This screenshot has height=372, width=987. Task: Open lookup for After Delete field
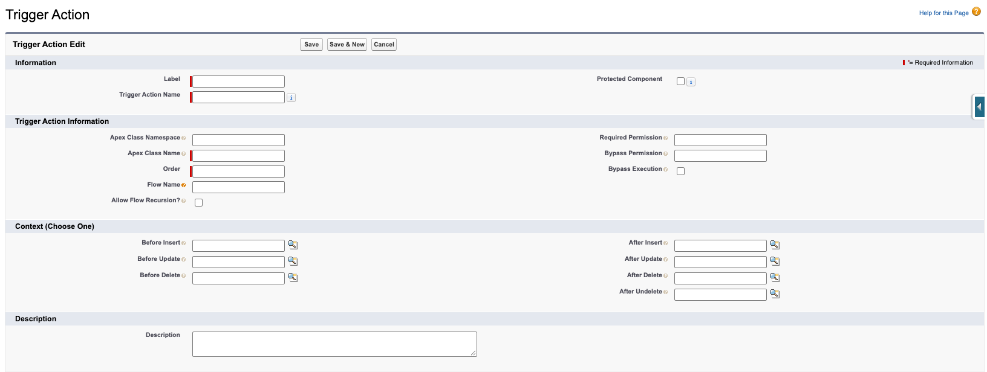coord(775,277)
